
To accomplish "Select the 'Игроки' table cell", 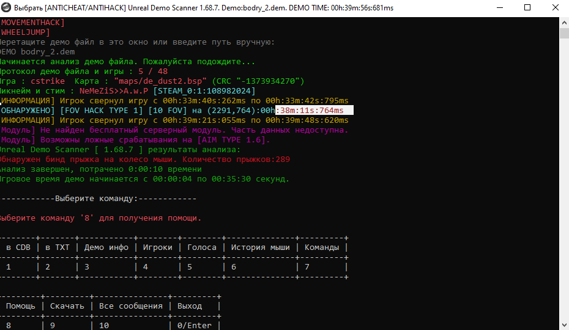I will tap(157, 248).
